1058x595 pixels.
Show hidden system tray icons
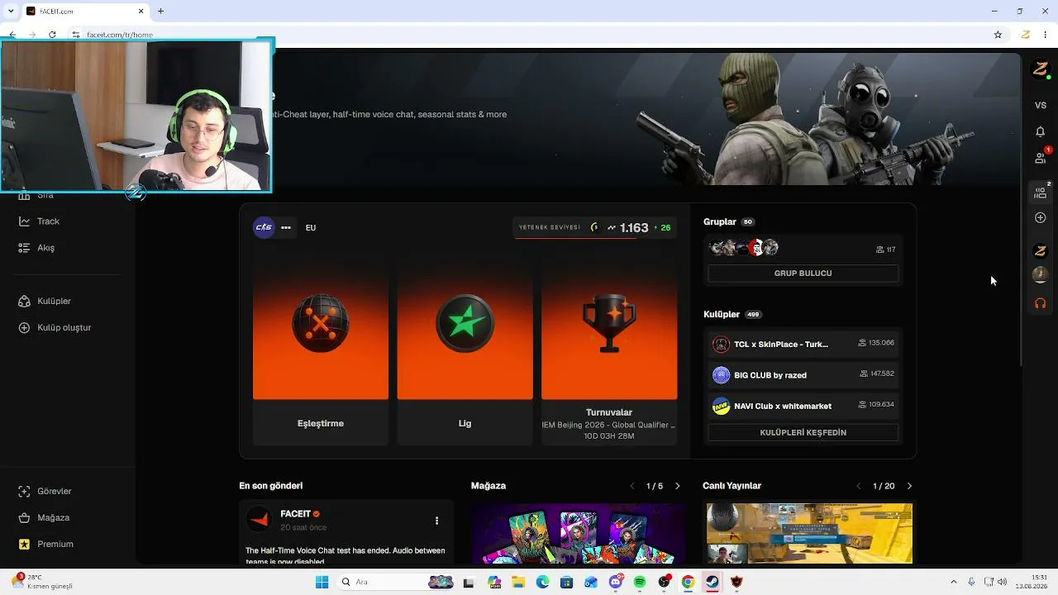(x=954, y=583)
